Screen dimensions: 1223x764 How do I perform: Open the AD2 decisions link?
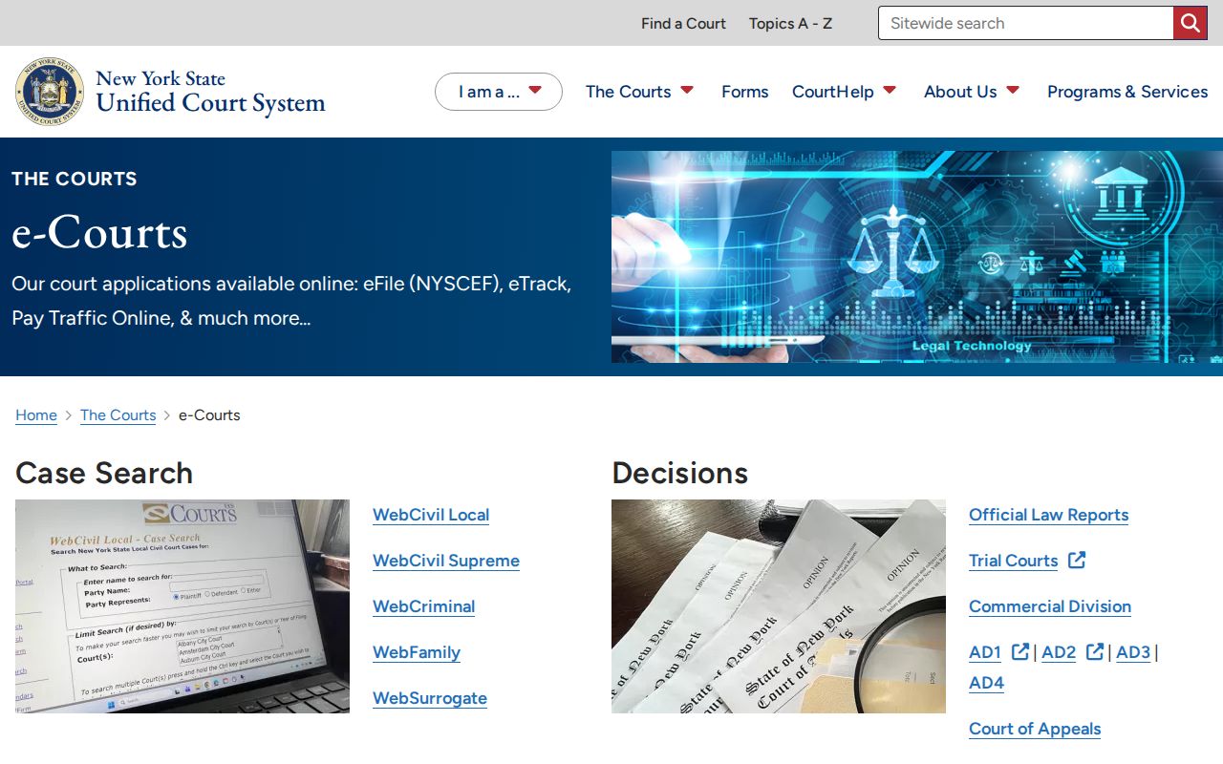click(1059, 652)
